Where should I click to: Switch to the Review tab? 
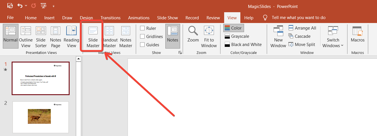(213, 18)
